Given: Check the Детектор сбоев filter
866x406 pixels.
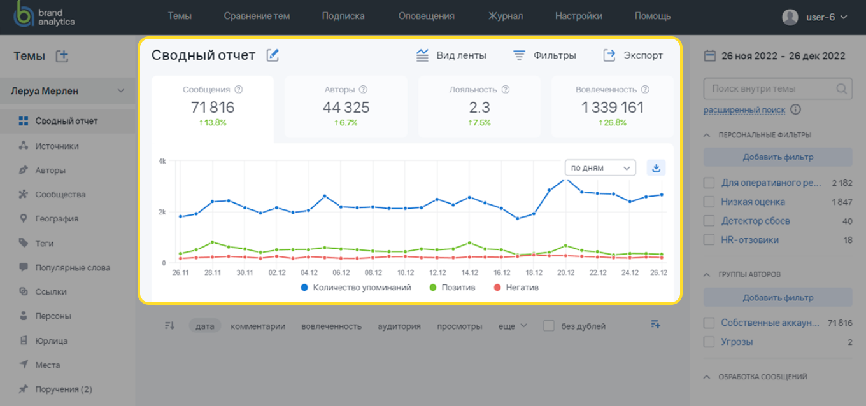Looking at the screenshot, I should [x=709, y=221].
